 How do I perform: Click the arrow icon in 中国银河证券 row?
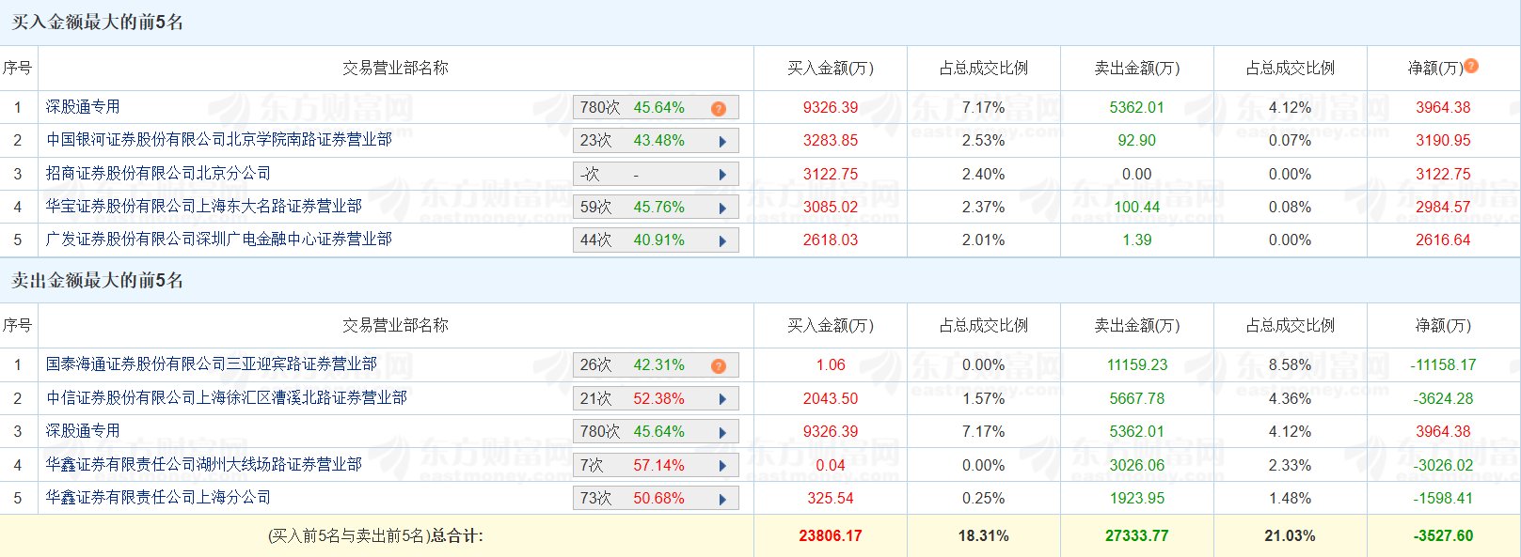(x=722, y=142)
